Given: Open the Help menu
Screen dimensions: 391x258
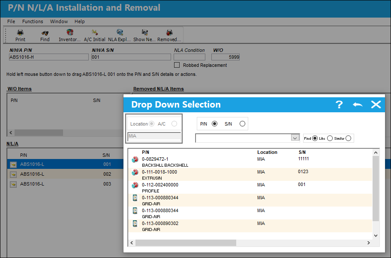Looking at the screenshot, I should coord(80,21).
